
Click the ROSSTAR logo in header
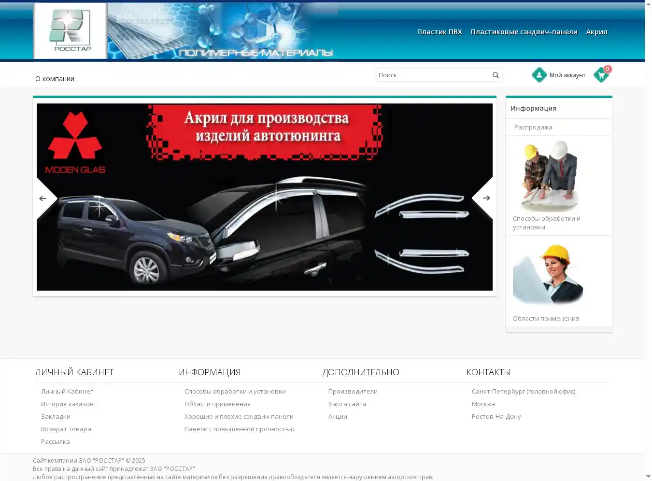(x=71, y=31)
